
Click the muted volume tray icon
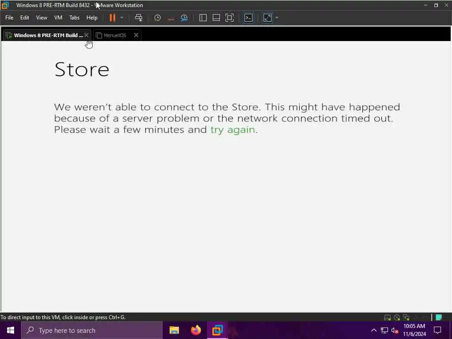[x=395, y=330]
